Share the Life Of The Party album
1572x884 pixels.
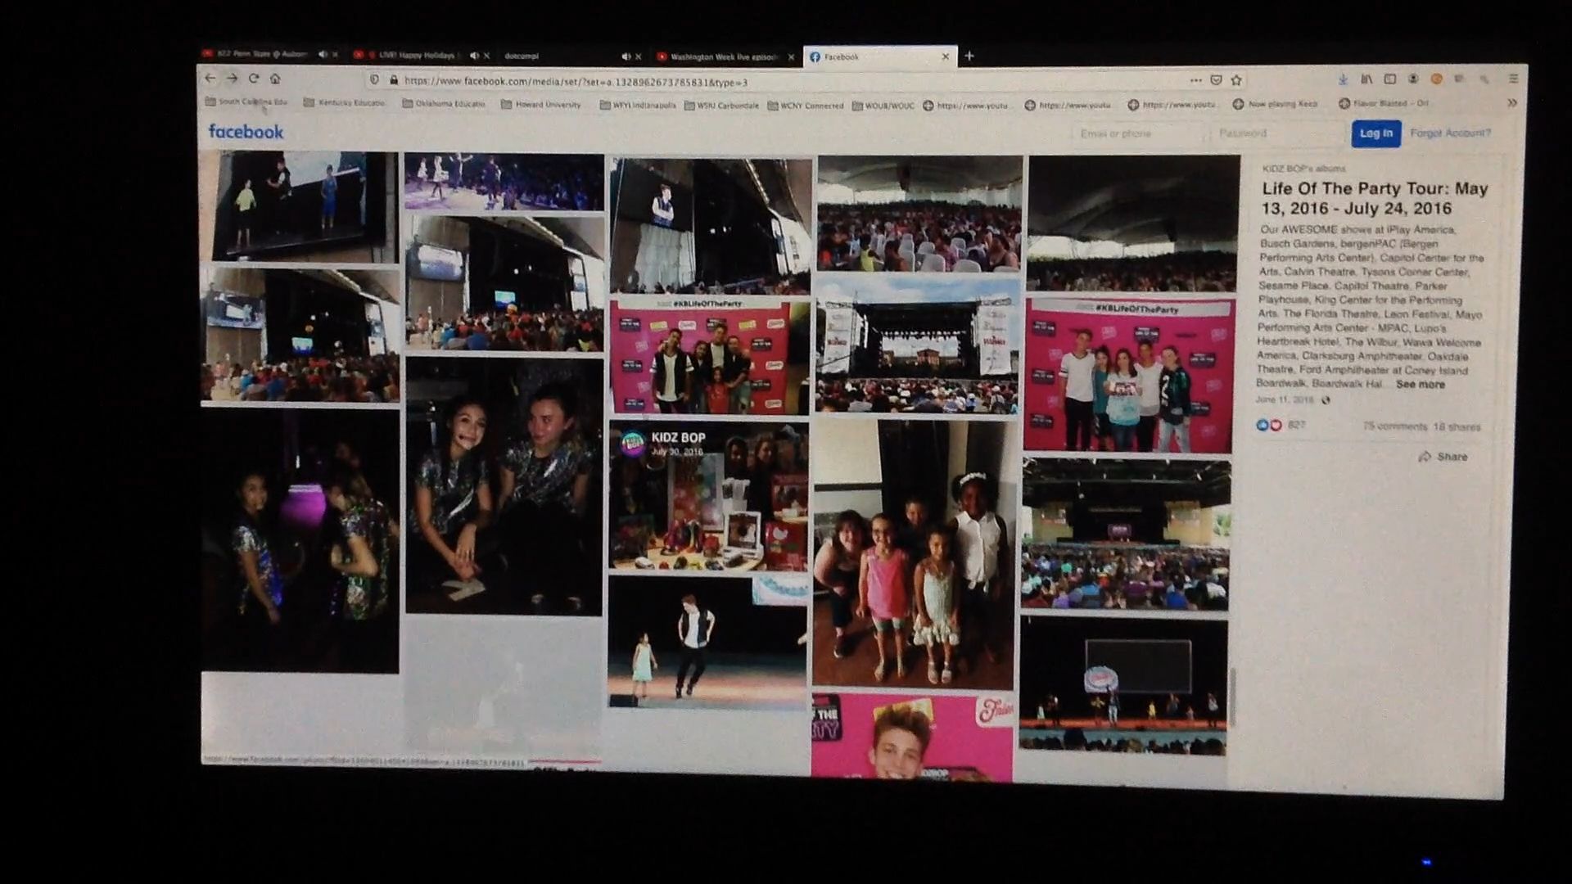point(1443,457)
